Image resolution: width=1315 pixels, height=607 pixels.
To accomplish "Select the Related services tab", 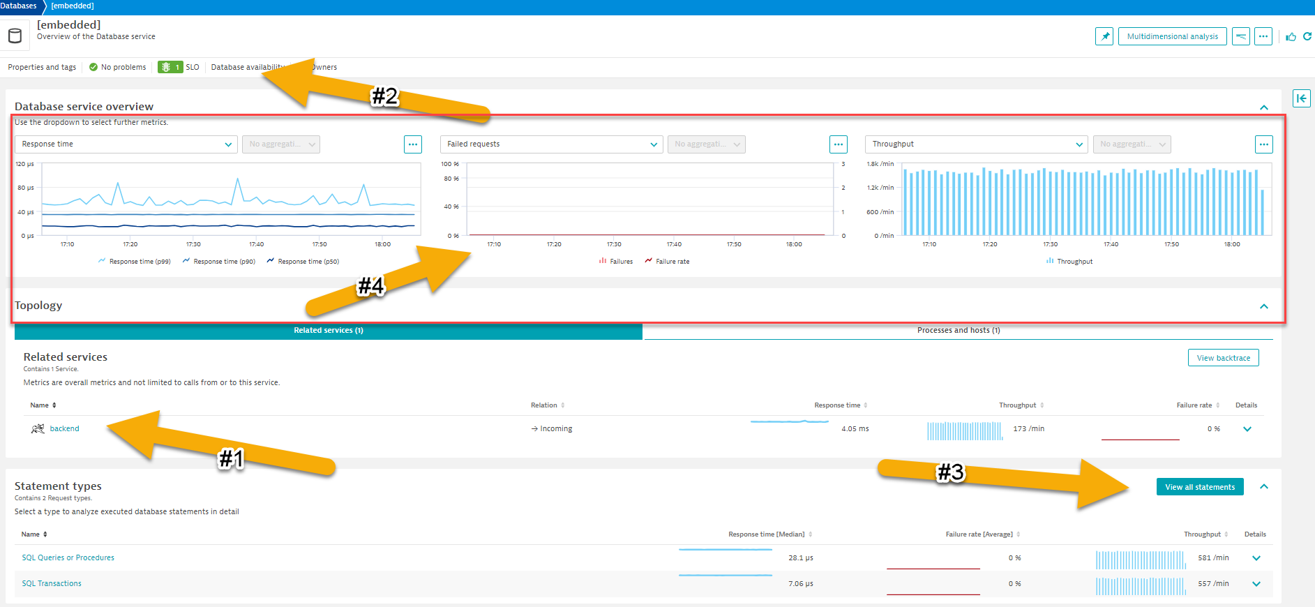I will coord(328,331).
